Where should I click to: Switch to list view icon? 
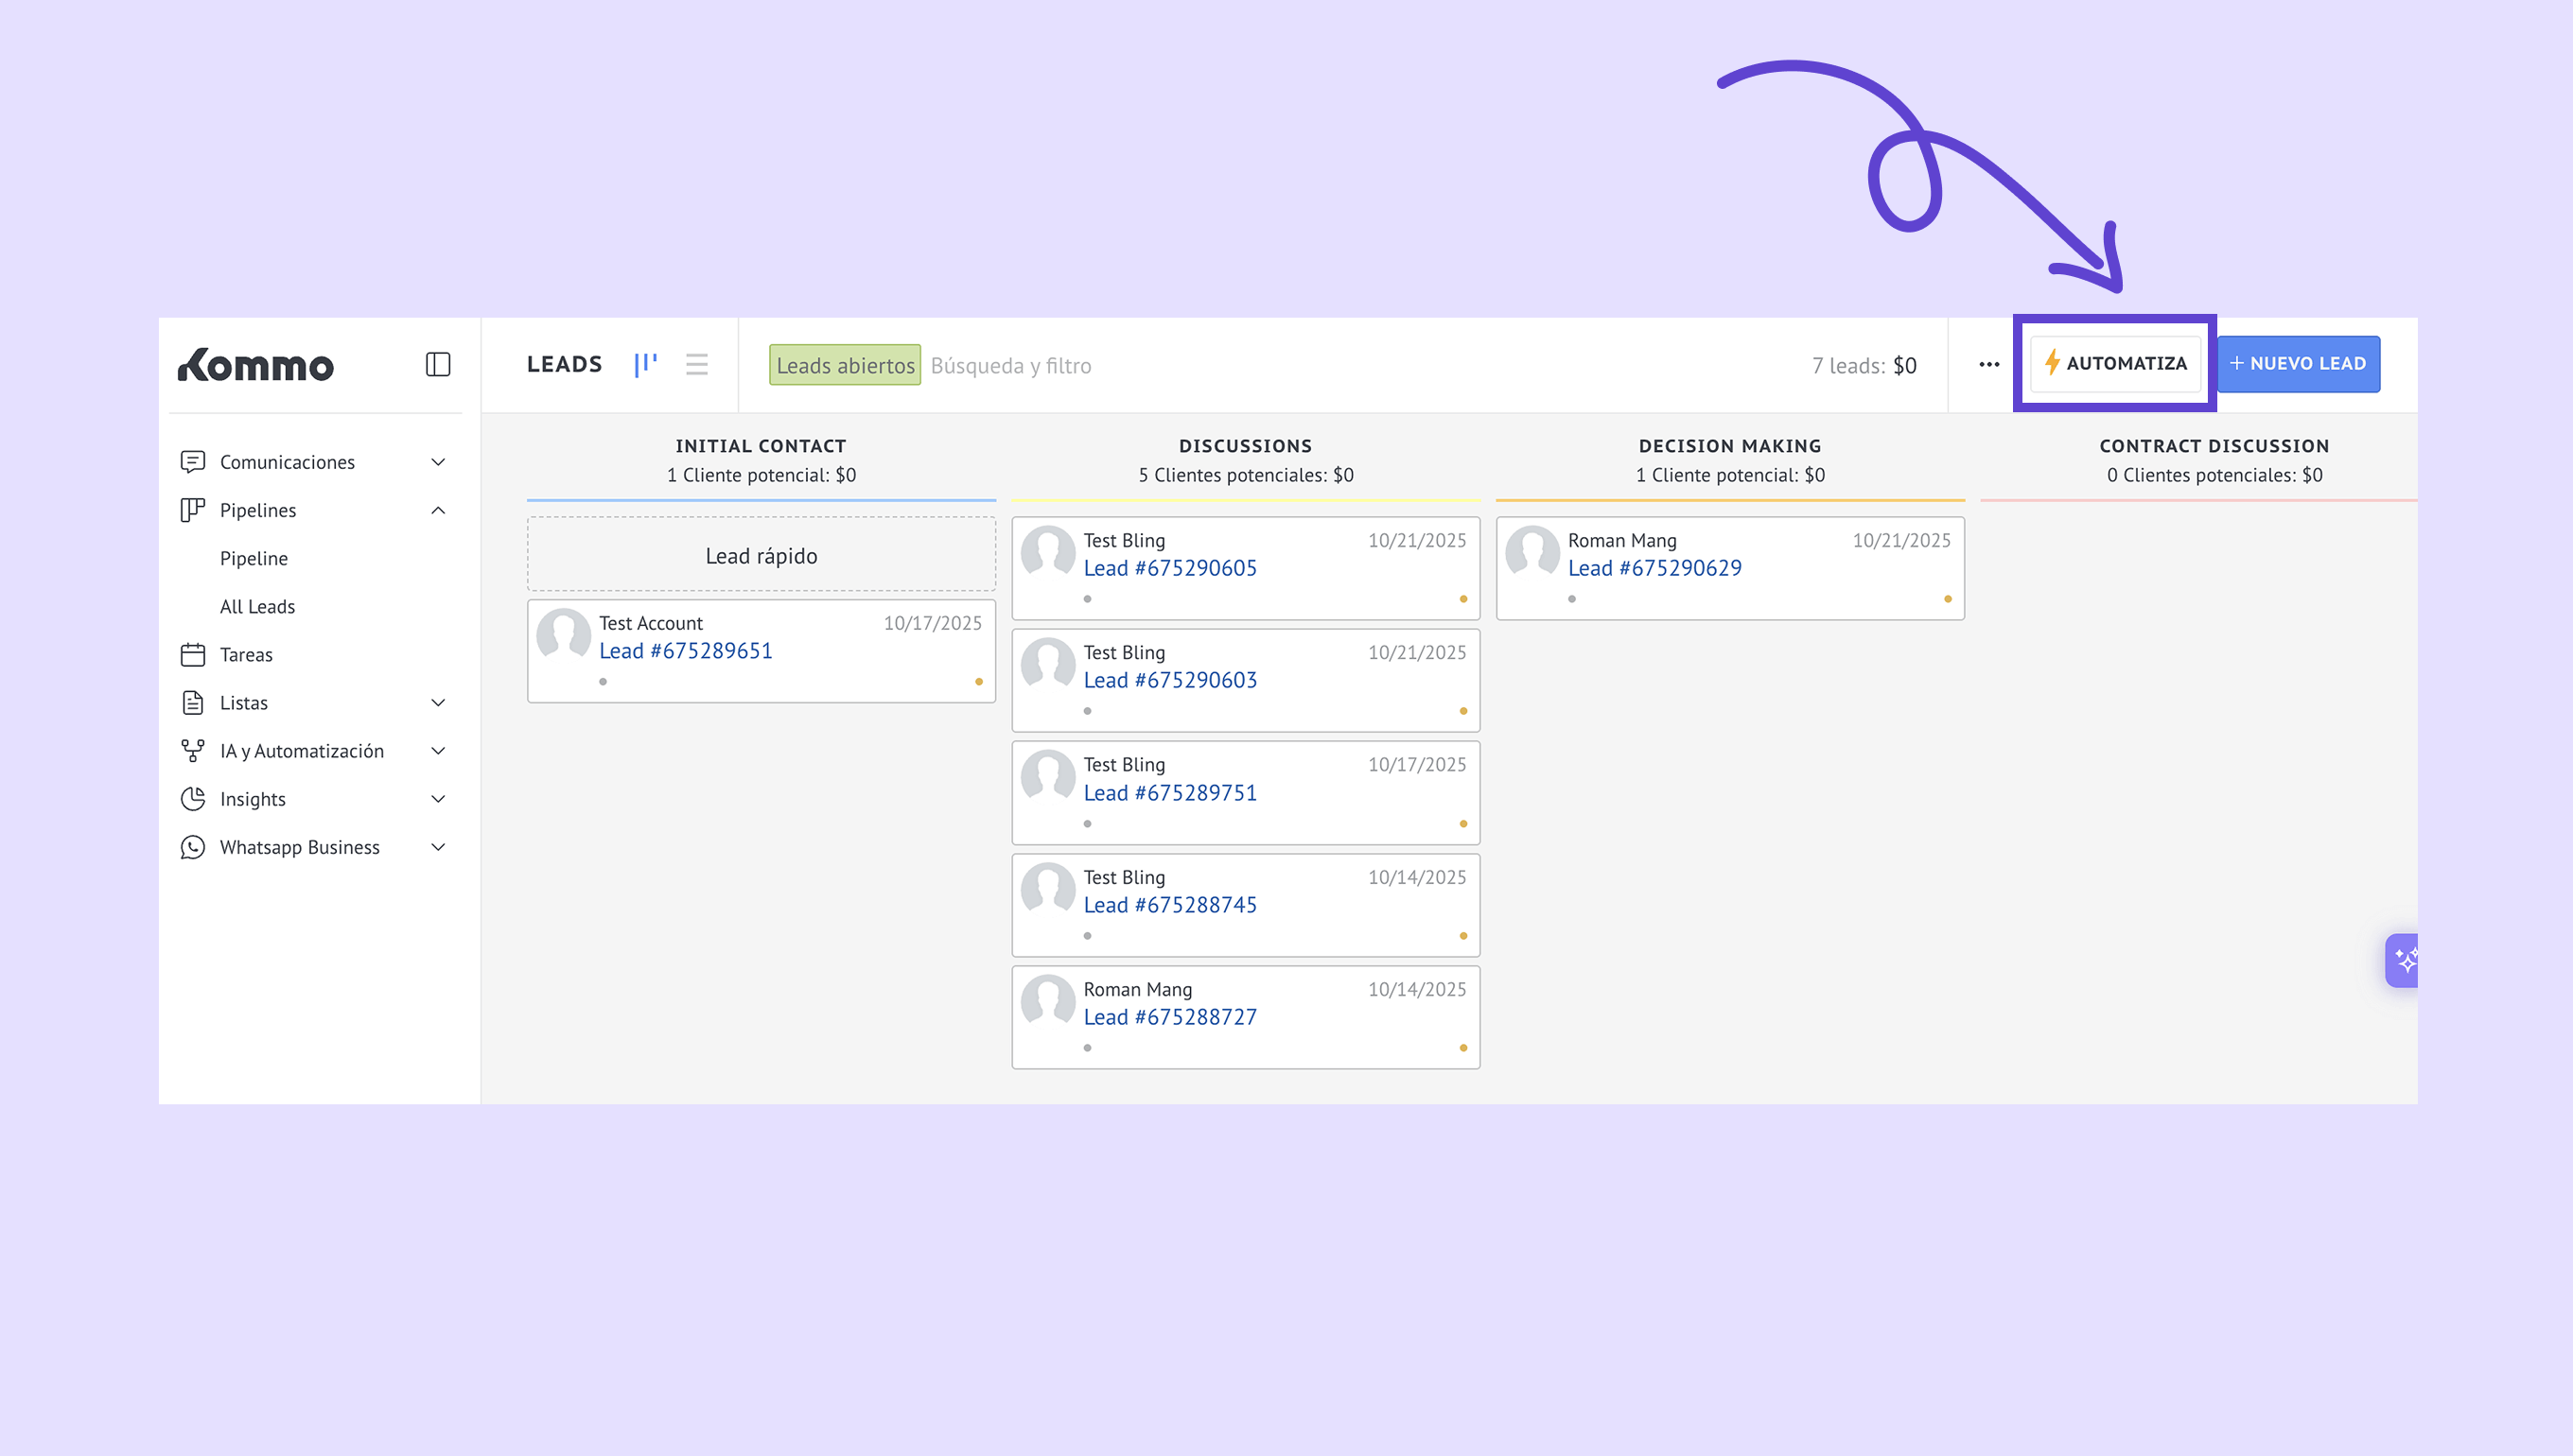pyautogui.click(x=696, y=364)
